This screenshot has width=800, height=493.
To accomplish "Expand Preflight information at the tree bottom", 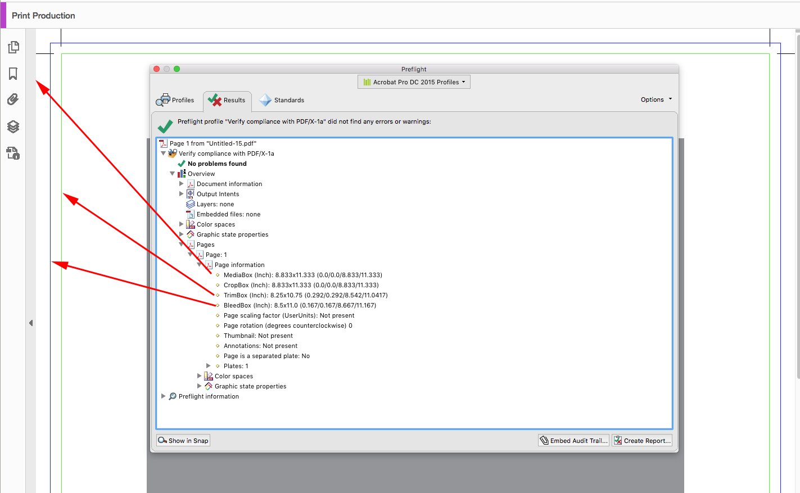I will (163, 396).
